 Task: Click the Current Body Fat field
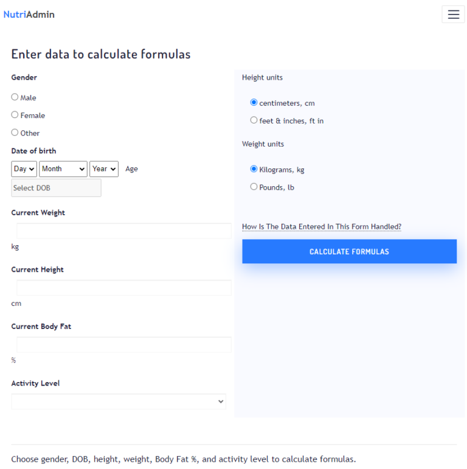124,344
